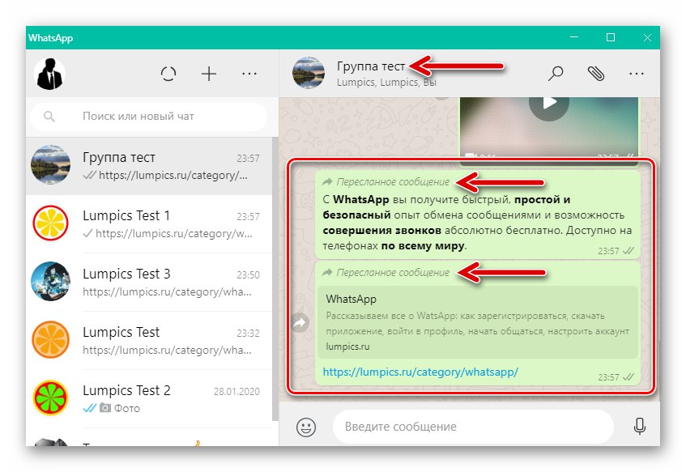This screenshot has width=686, height=472.
Task: Click the orange avatar of Lumpics Test
Action: 51,340
